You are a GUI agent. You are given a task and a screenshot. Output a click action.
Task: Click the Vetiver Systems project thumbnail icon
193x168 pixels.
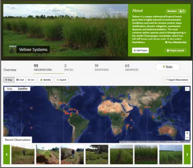(13, 49)
